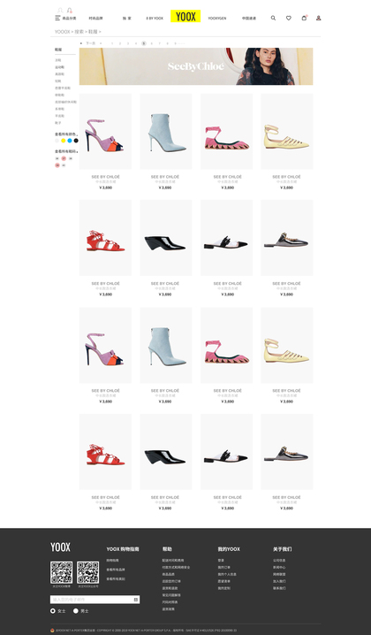Open YOOXYGEN menu item
Image resolution: width=371 pixels, height=635 pixels.
(216, 19)
